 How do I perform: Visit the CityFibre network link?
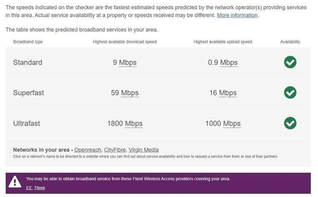click(x=115, y=150)
